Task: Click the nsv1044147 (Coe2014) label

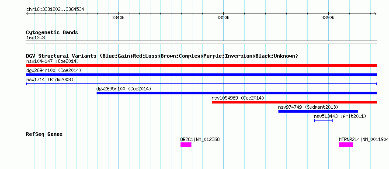Action: (52, 61)
